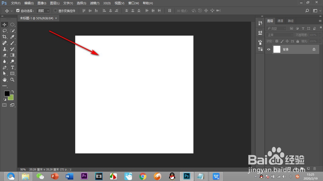Screen dimensions: 323x181
Task: Toggle Quick Mask mode
Action: point(4,105)
